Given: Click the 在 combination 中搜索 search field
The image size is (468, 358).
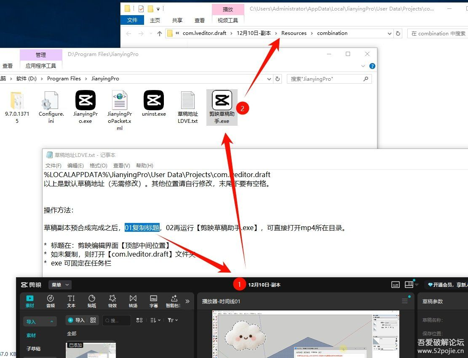Looking at the screenshot, I should coord(438,33).
